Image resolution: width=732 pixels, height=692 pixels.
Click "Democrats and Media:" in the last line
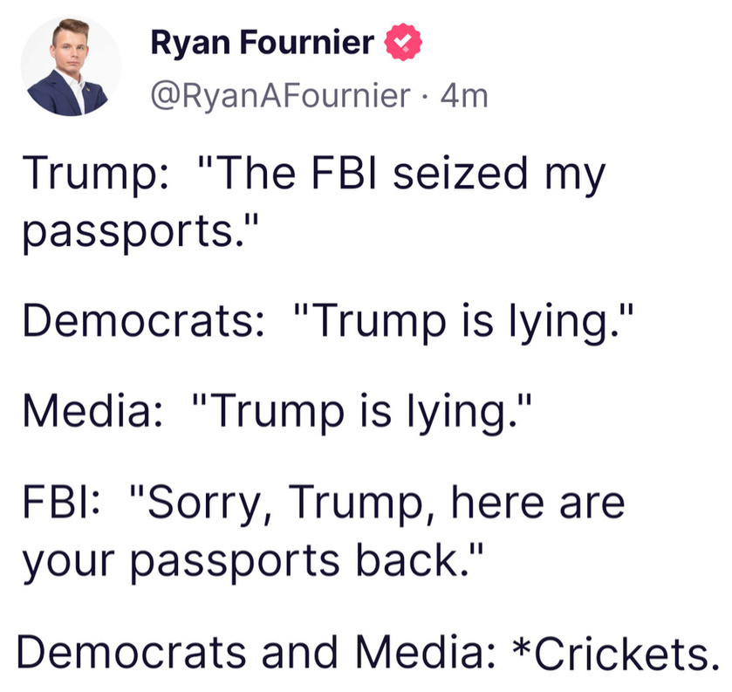click(257, 652)
